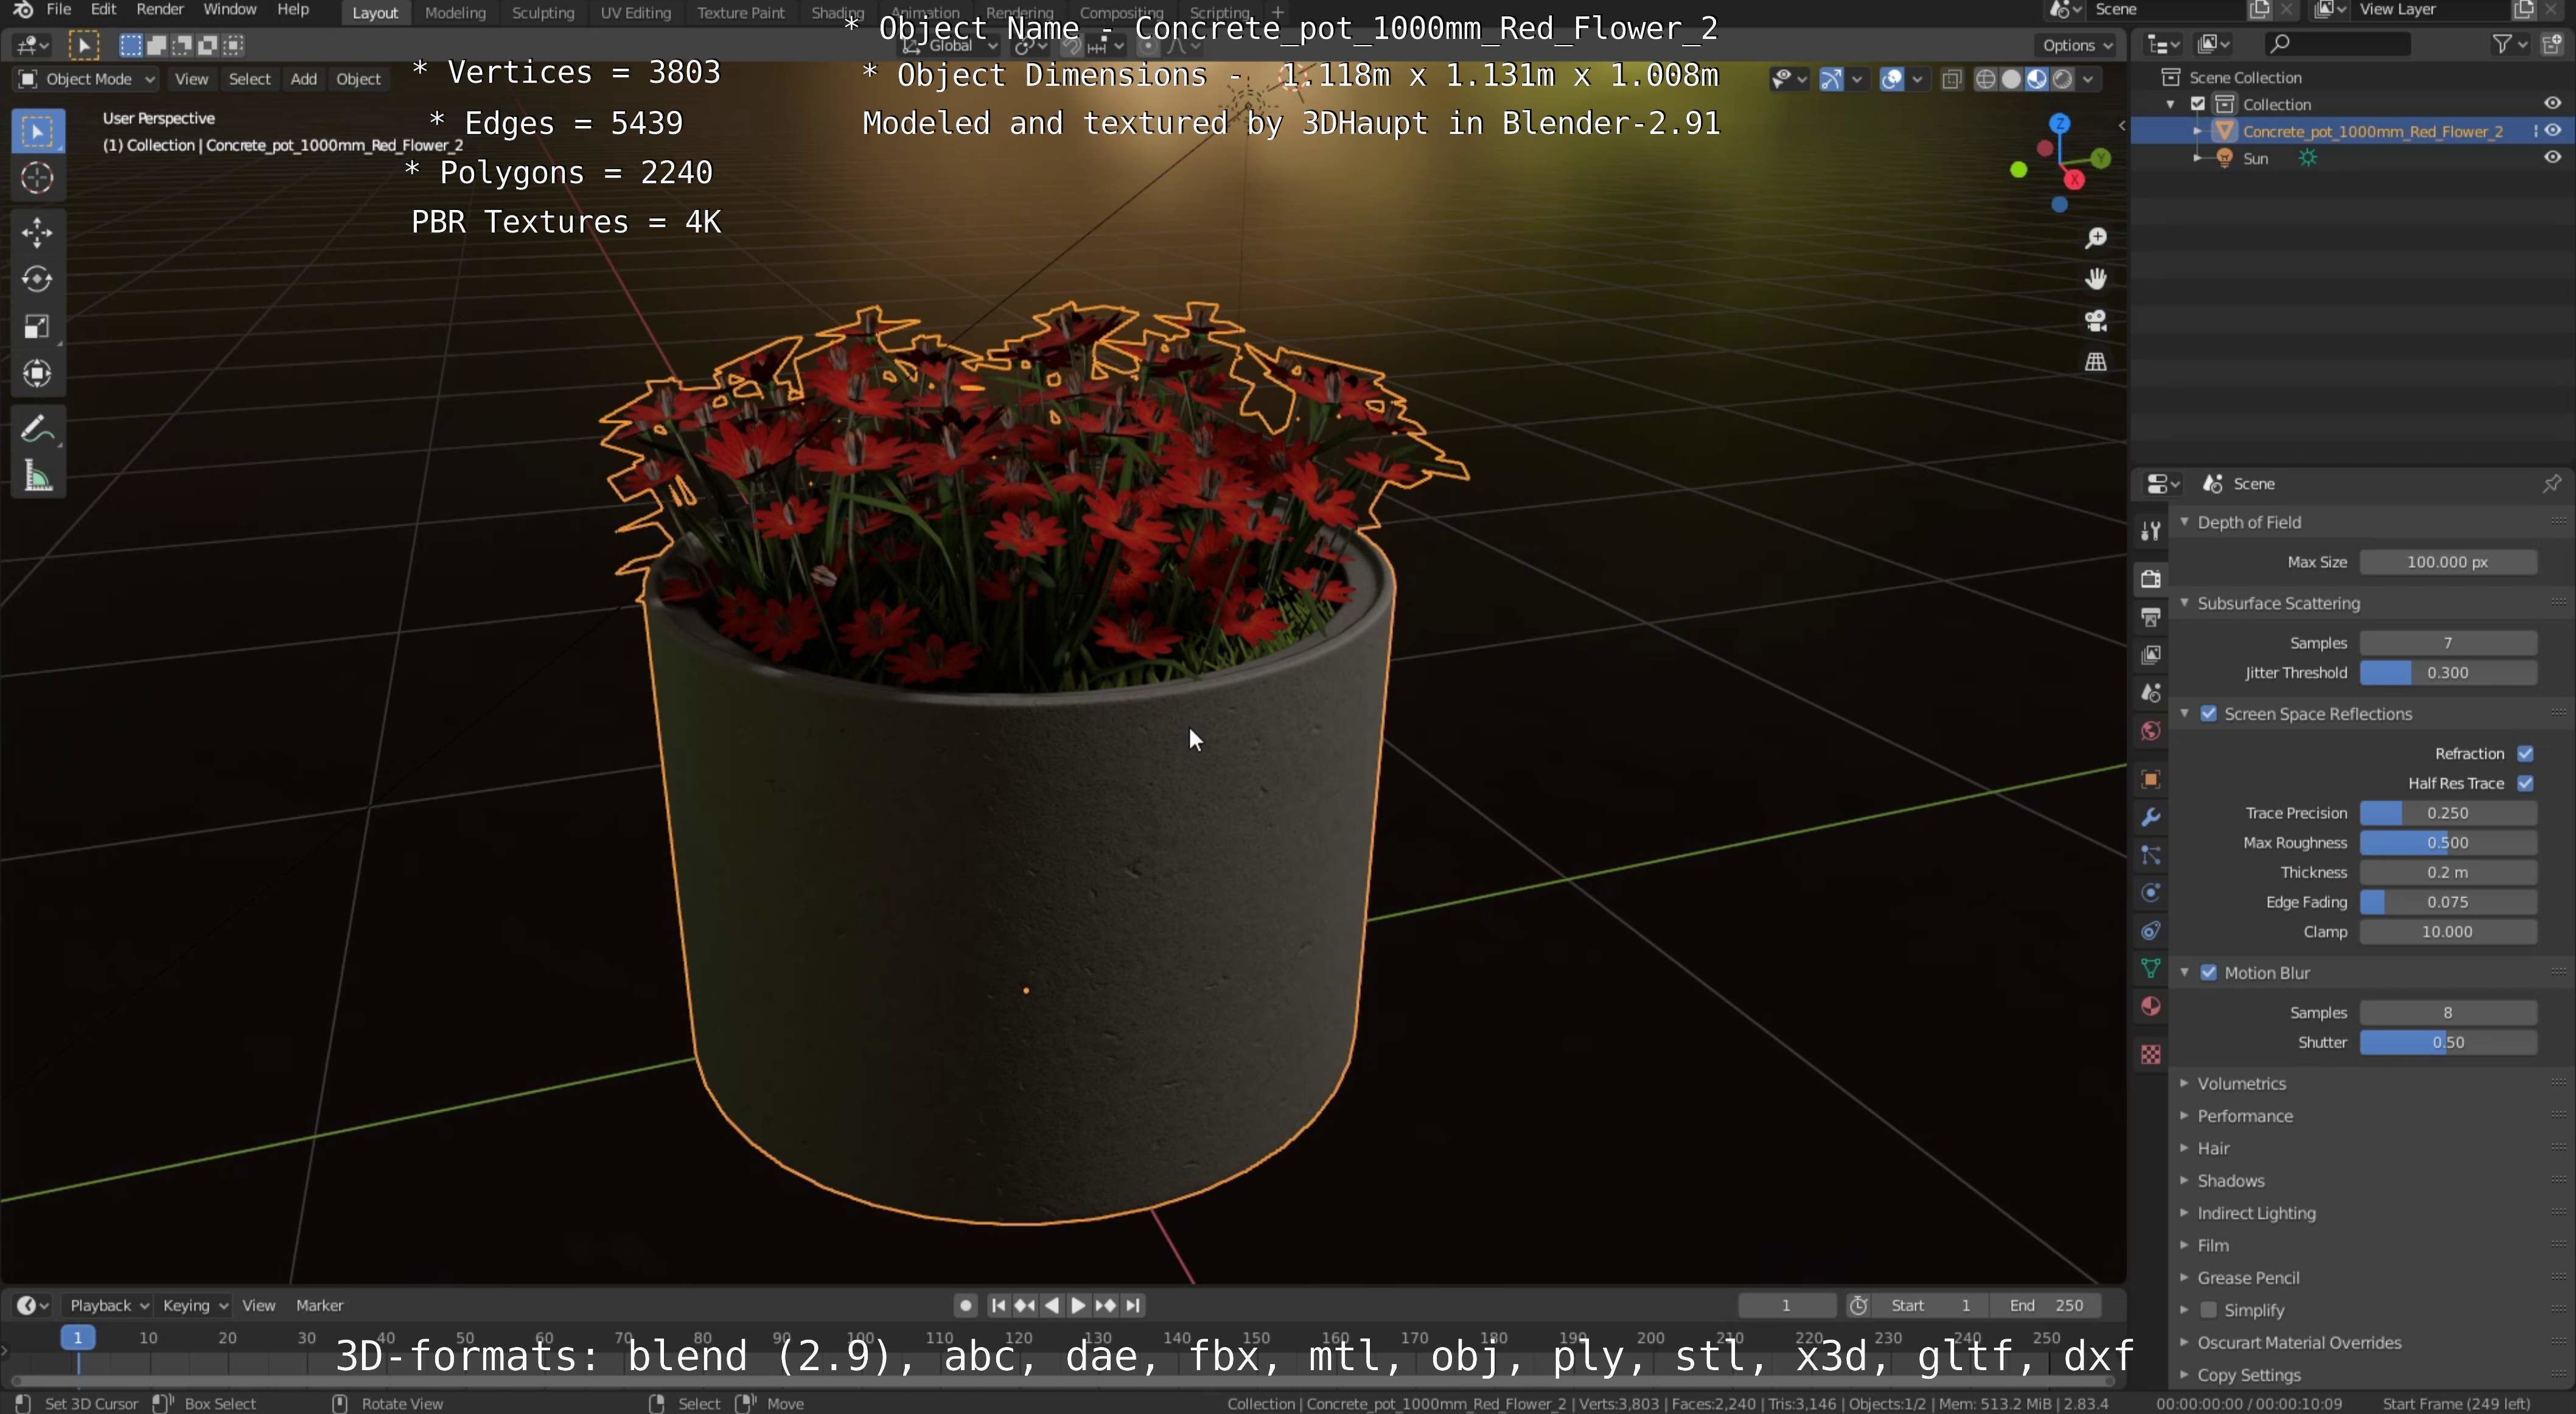Expand the Shadows panel
Screen dimensions: 2576x1414
click(x=2230, y=1180)
